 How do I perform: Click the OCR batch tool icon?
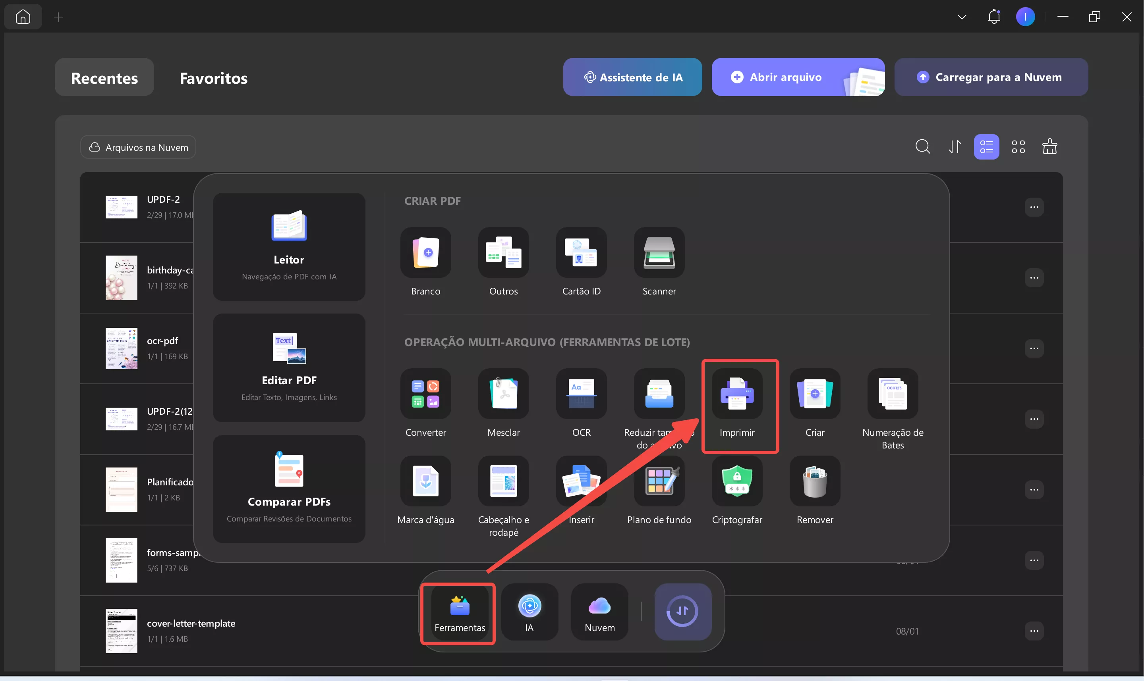581,394
